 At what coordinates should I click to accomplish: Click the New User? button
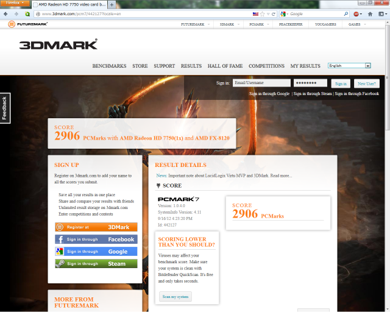[x=367, y=83]
